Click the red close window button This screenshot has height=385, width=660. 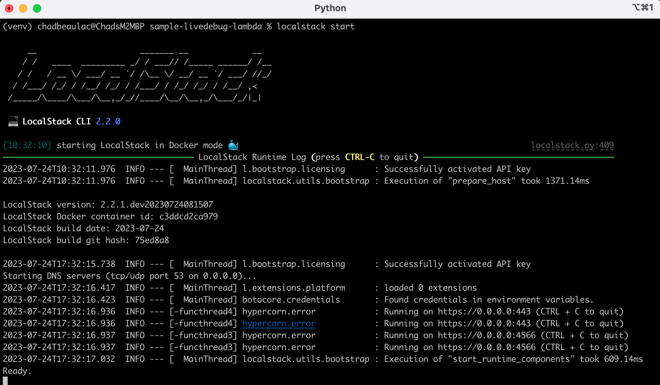pos(9,8)
